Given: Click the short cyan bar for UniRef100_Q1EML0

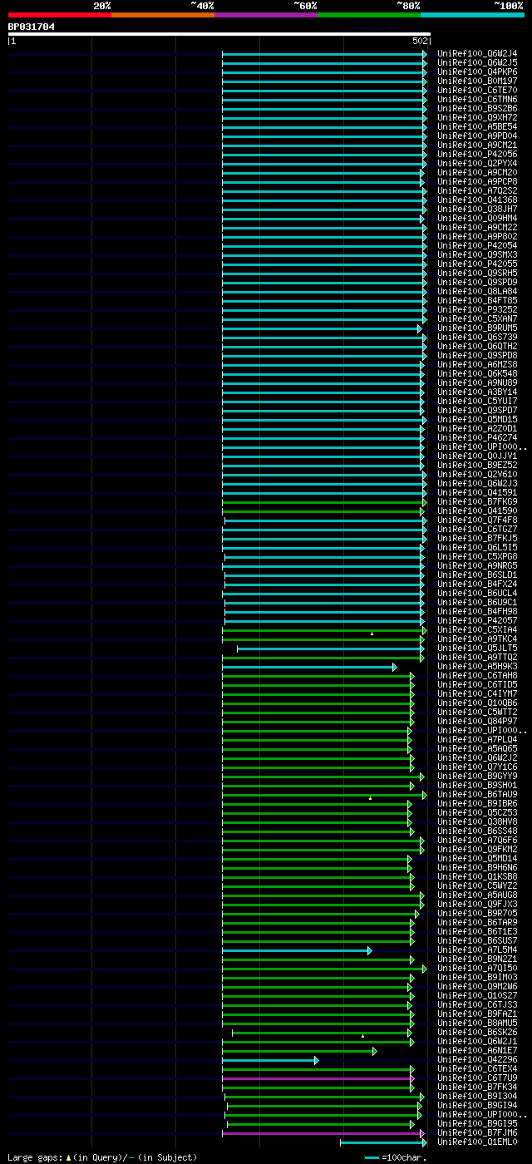Looking at the screenshot, I should [382, 1142].
